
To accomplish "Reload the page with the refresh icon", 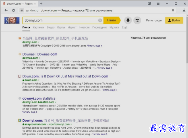I will (13, 10).
